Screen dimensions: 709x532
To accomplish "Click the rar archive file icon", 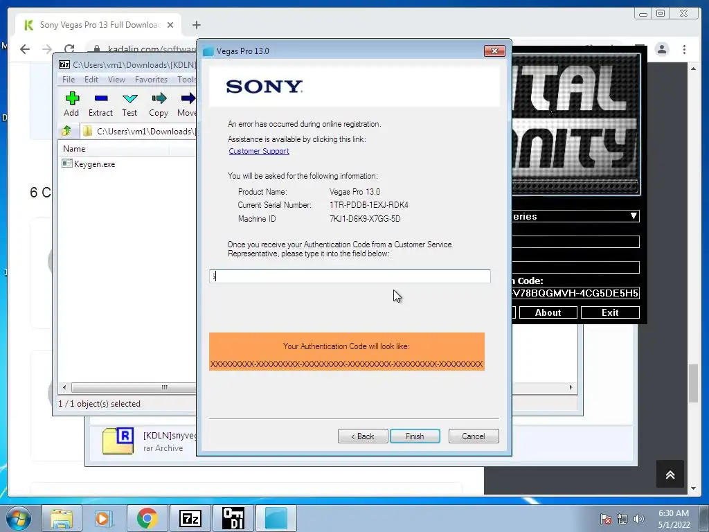I will point(118,441).
